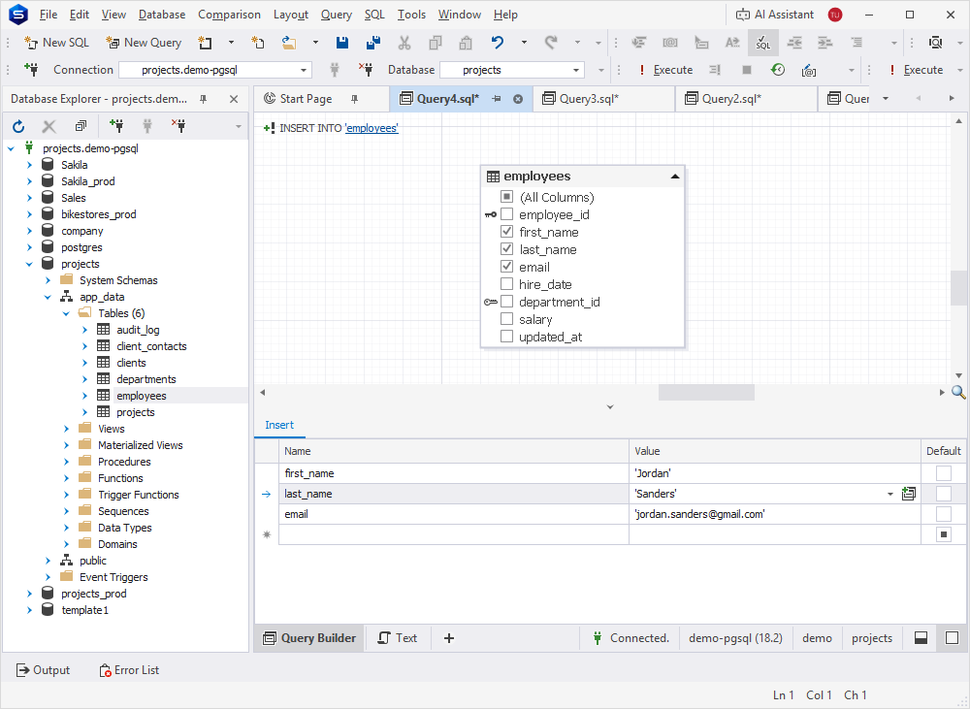Switch to the Text view tab

tap(398, 638)
